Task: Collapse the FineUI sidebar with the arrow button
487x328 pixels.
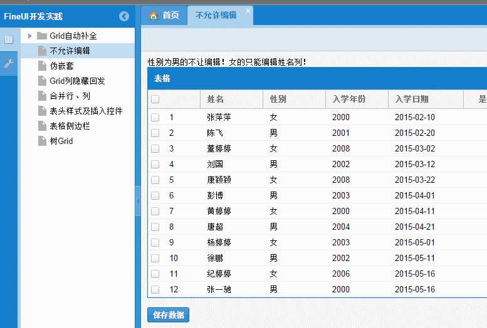Action: click(x=124, y=16)
